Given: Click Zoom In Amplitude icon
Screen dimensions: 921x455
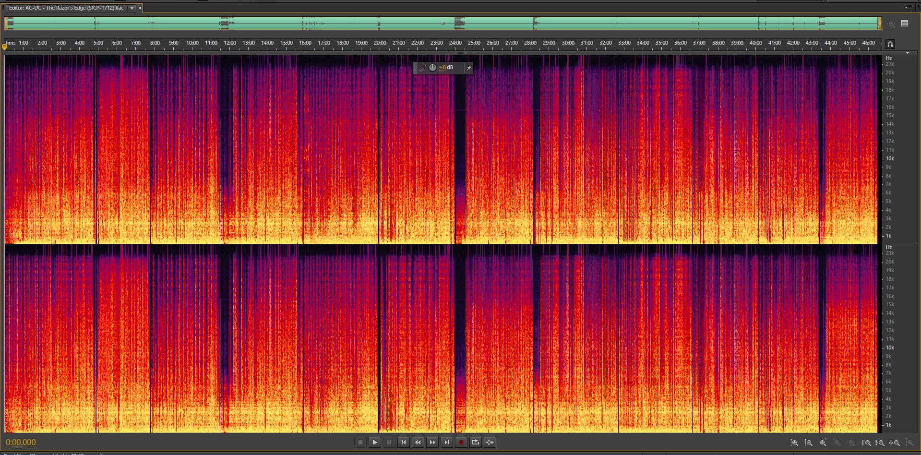Looking at the screenshot, I should click(x=794, y=443).
